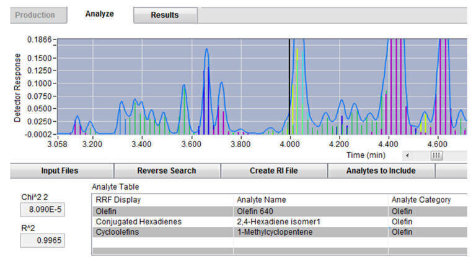Grab the time axis scrollbar thumb

click(x=436, y=156)
